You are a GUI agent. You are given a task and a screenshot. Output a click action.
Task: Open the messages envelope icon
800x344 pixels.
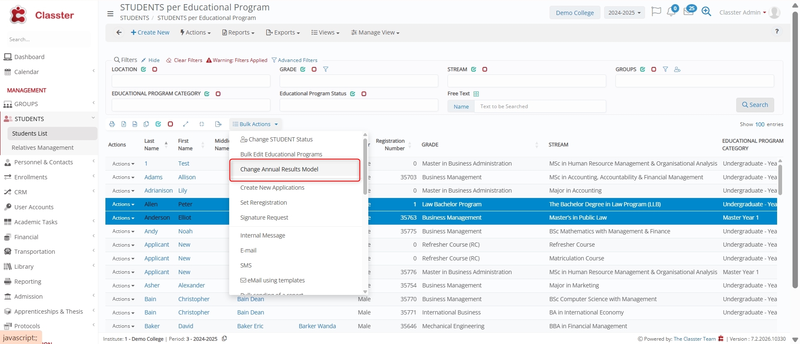coord(688,12)
